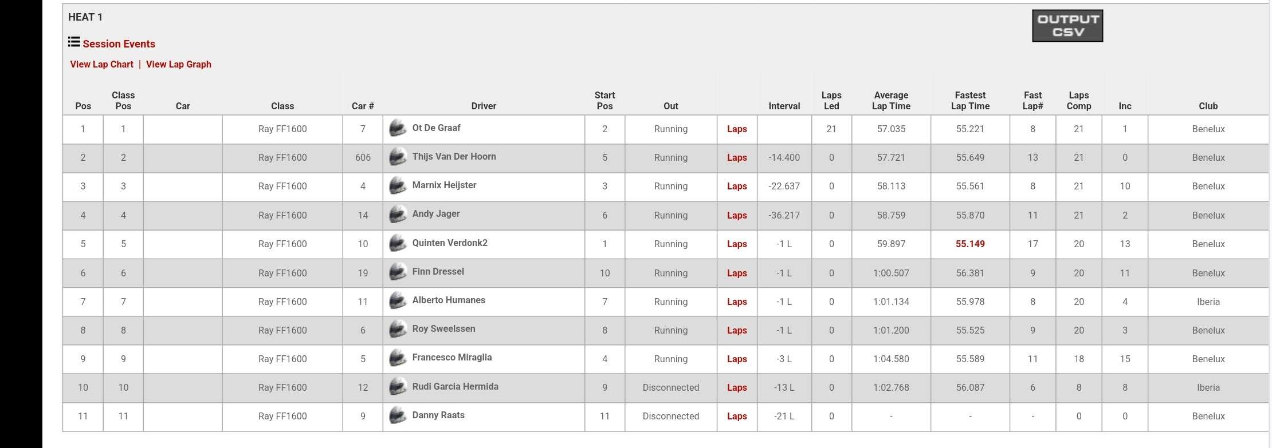
Task: Open Laps for Roy Sweelssen
Action: point(737,331)
